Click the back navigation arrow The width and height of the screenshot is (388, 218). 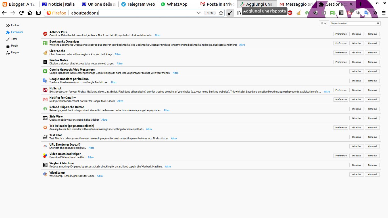pyautogui.click(x=4, y=13)
